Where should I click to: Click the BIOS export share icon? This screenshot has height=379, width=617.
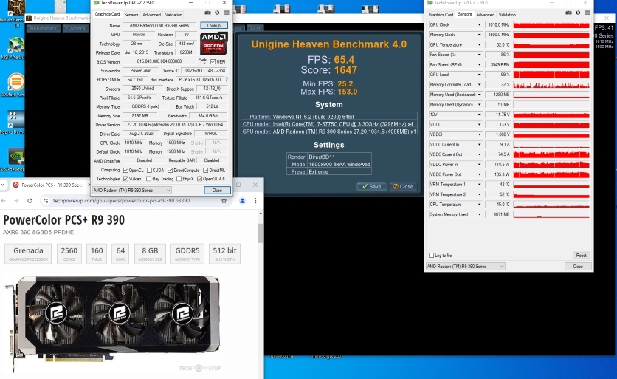[202, 61]
